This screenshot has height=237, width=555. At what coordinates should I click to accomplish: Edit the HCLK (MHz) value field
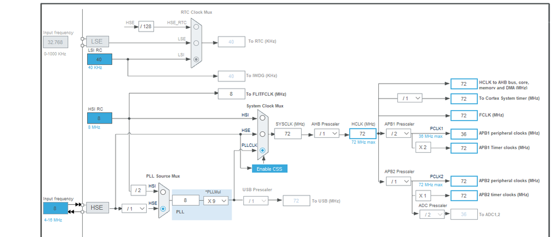click(x=362, y=133)
